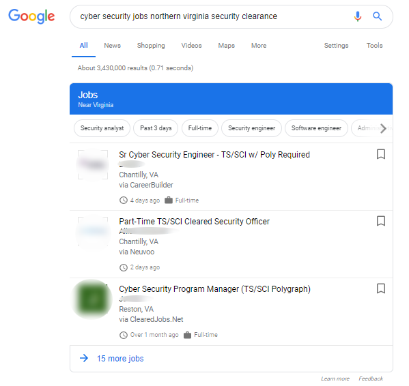The image size is (409, 386).
Task: Switch to the News tab
Action: click(113, 46)
